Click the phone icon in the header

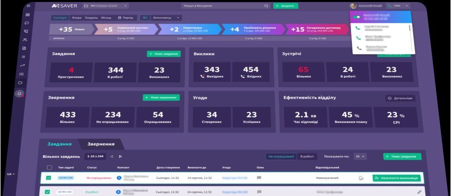(x=389, y=6)
